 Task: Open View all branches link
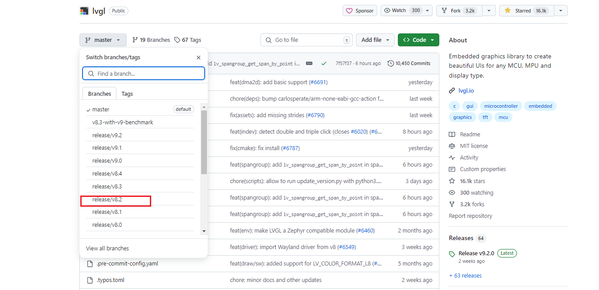[107, 249]
